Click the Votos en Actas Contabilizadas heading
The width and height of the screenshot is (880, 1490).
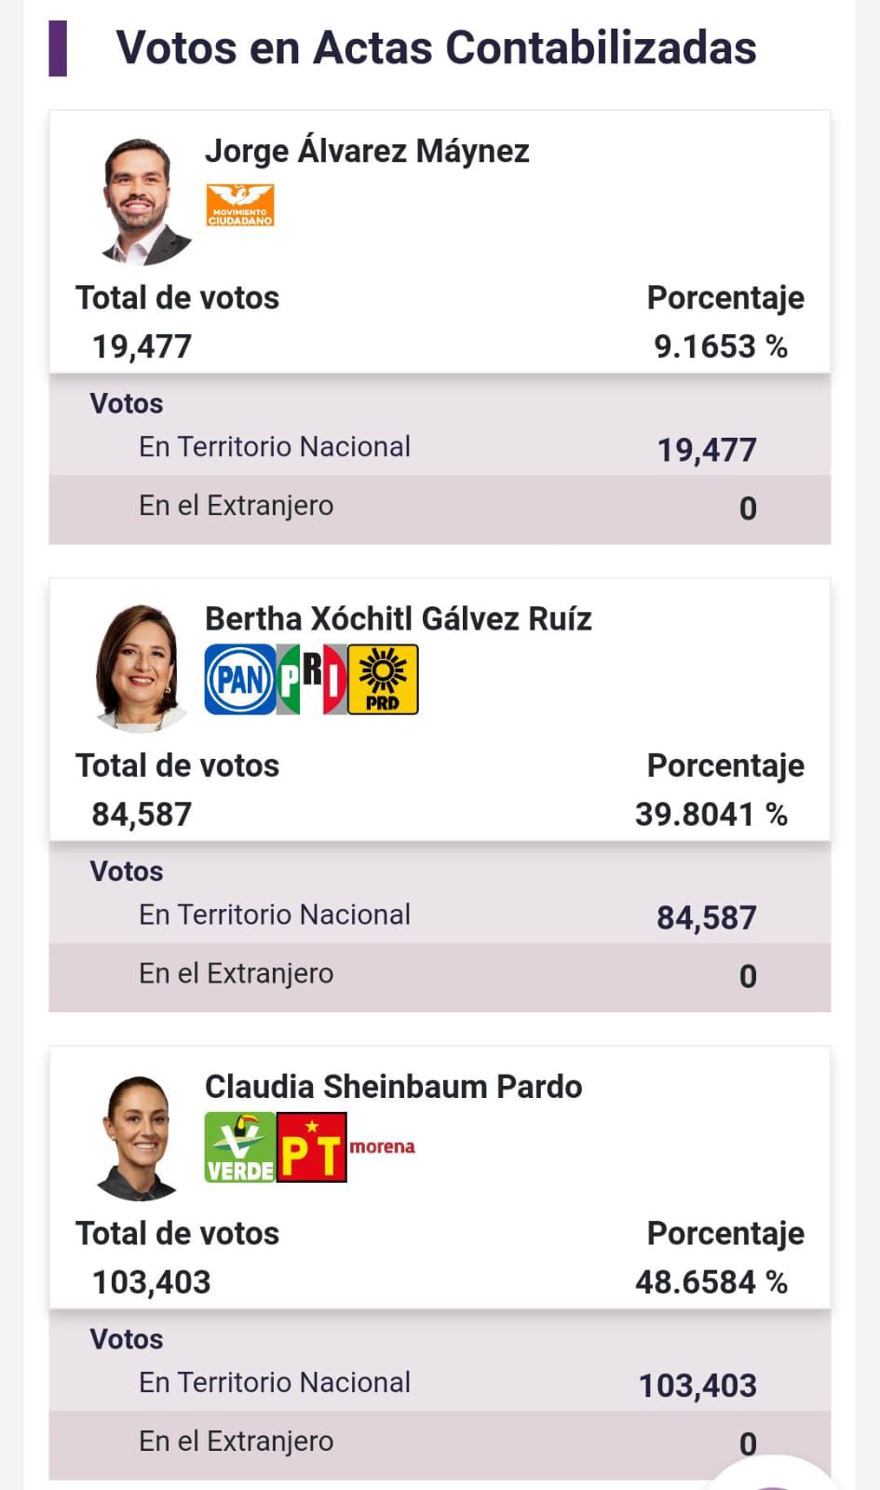click(x=436, y=47)
